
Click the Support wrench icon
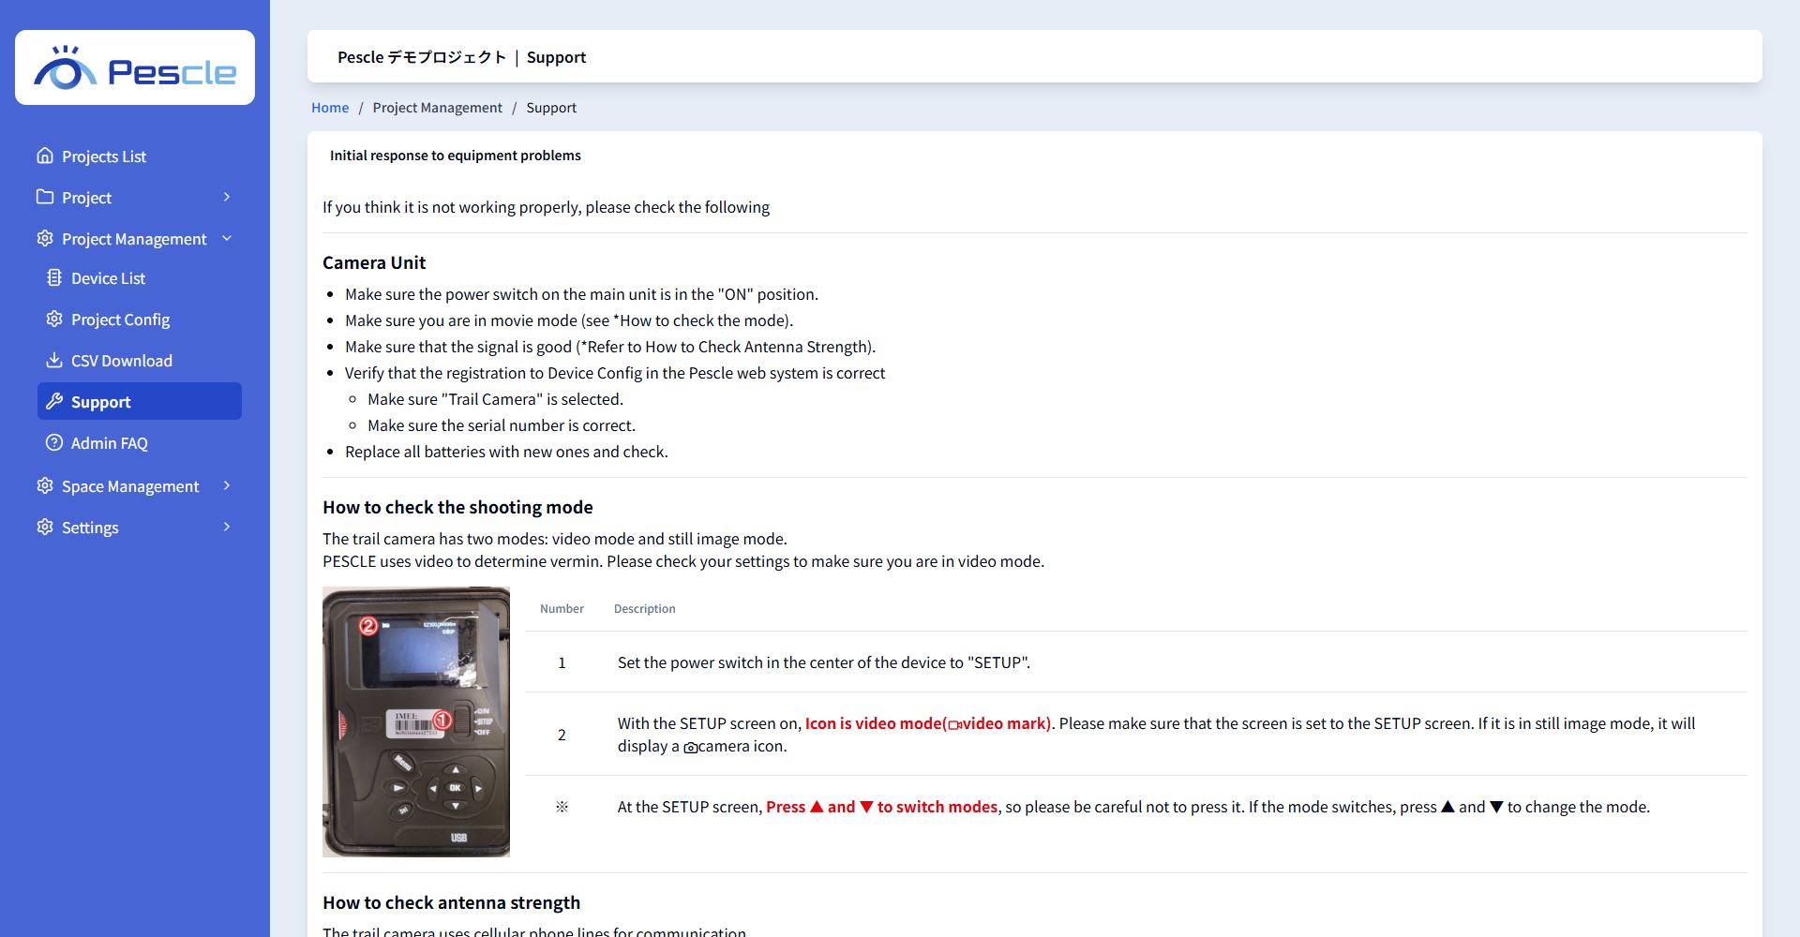coord(54,401)
